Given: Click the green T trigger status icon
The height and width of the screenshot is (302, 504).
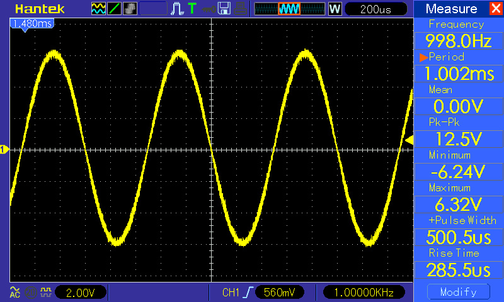Looking at the screenshot, I should point(192,9).
